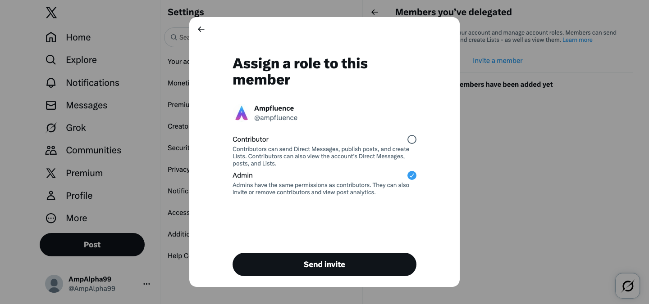Open the Learn more link
649x304 pixels.
[577, 40]
